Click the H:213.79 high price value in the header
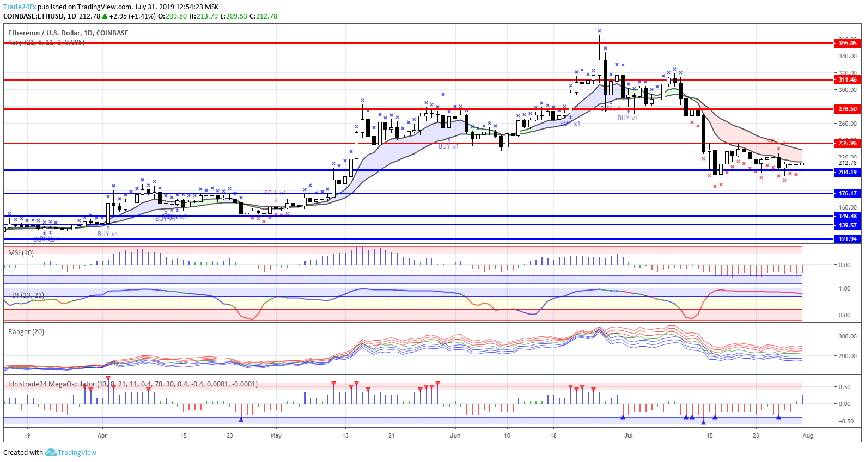The height and width of the screenshot is (462, 865). (204, 16)
